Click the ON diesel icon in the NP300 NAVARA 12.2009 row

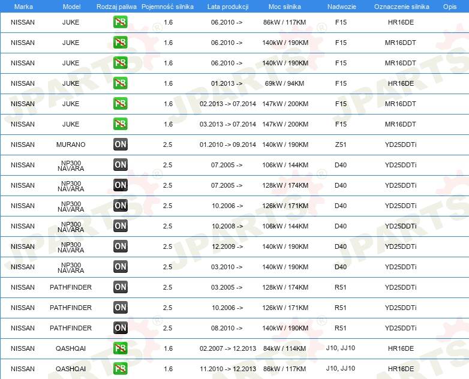[x=120, y=246]
